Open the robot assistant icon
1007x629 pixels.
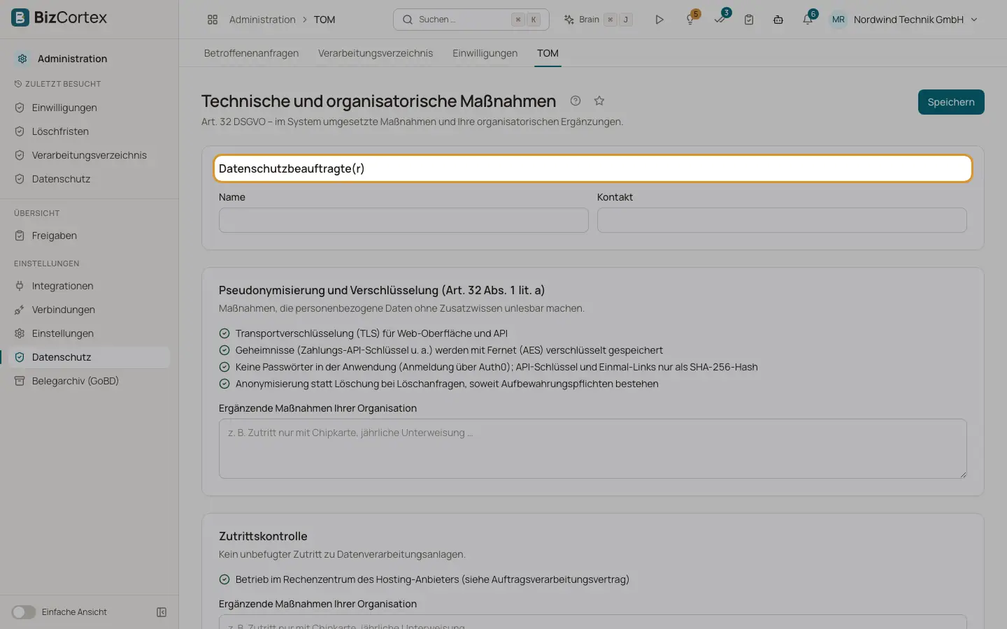(778, 20)
